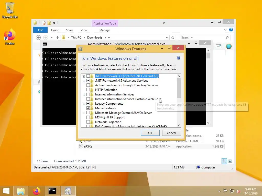This screenshot has width=262, height=196.
Task: Open the Action Center flag tray icon
Action: pyautogui.click(x=225, y=191)
